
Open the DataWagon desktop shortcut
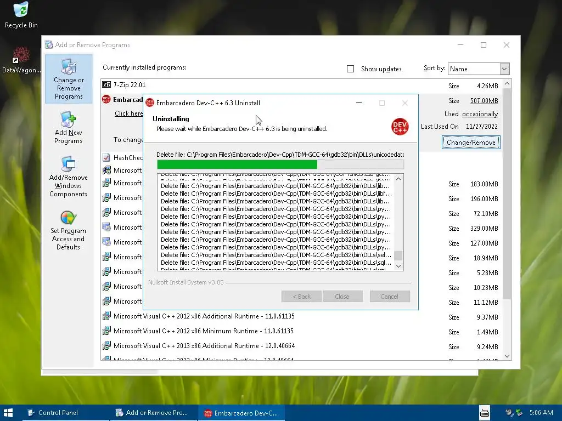[21, 60]
